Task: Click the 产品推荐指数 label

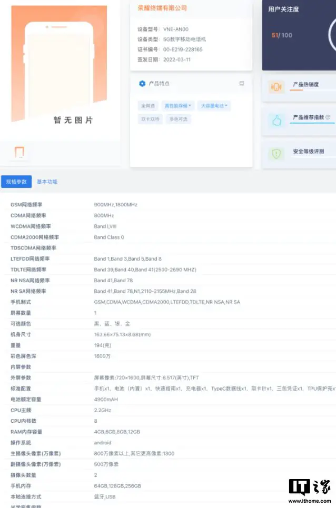Action: 309,117
